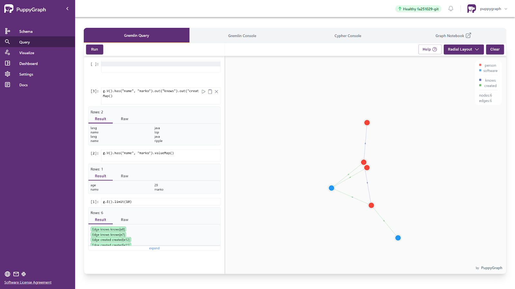Switch to the Cypher Console tab
Screen dimensions: 515x289
point(348,36)
